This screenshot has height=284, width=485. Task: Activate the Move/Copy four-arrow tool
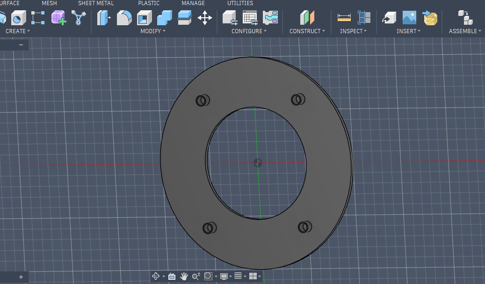[x=205, y=18]
